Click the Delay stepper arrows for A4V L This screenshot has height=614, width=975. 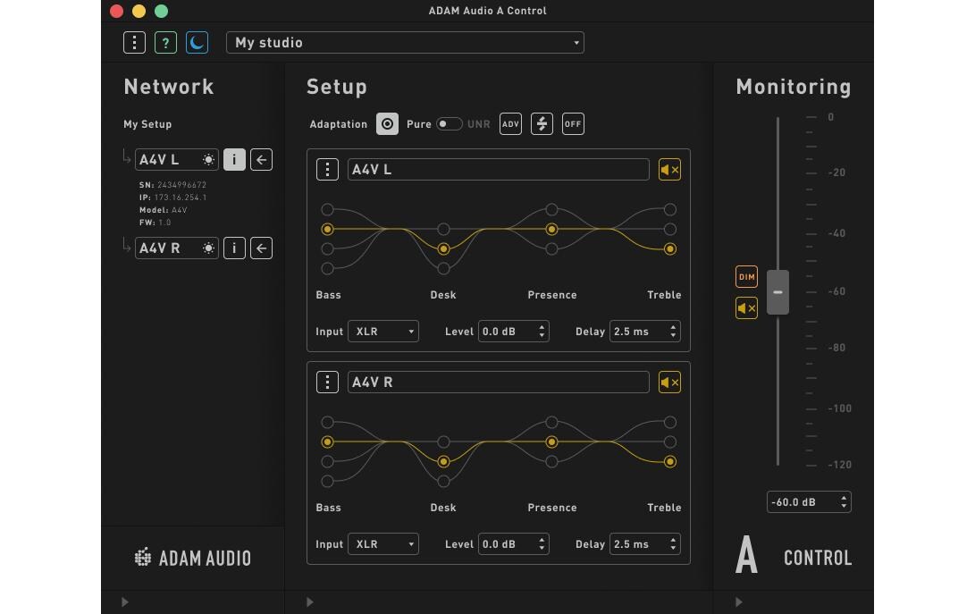(673, 332)
